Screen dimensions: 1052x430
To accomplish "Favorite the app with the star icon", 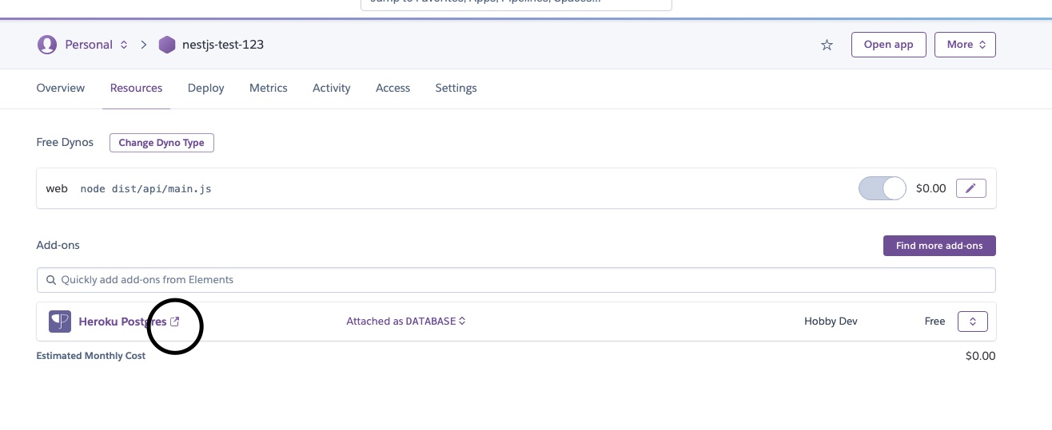I will click(827, 45).
